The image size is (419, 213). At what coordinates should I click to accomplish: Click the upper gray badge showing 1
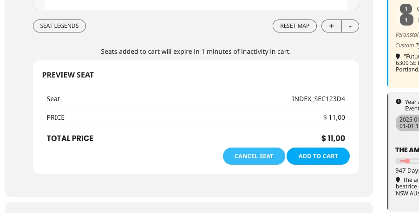point(406,9)
